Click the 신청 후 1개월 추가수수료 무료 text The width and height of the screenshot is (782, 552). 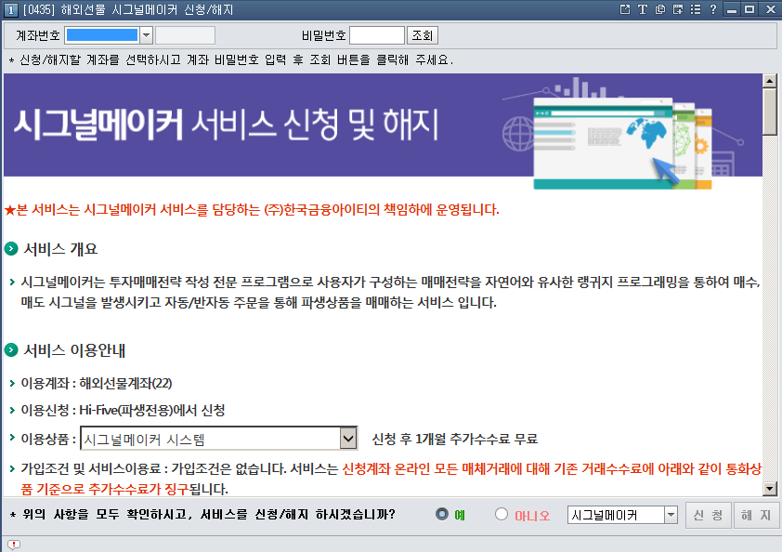(x=455, y=439)
